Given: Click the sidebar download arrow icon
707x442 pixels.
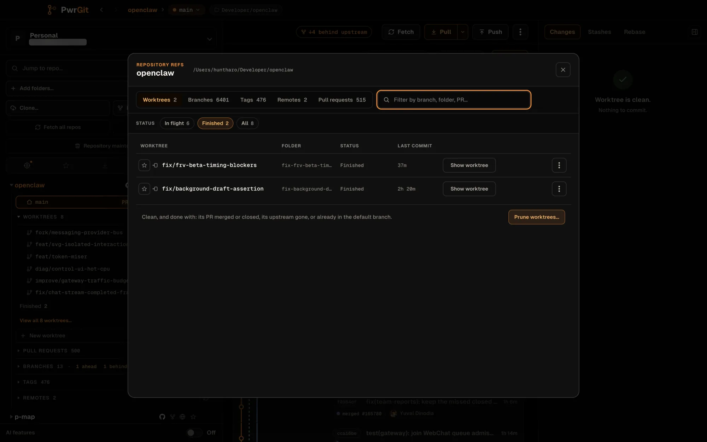Looking at the screenshot, I should coord(105,165).
